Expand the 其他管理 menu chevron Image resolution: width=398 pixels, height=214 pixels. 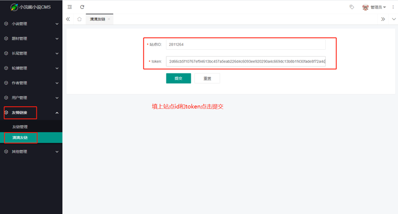57,152
